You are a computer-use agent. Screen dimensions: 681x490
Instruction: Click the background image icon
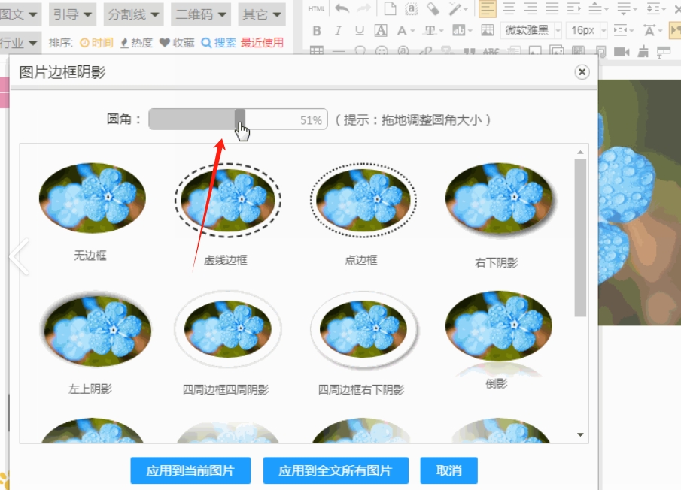pyautogui.click(x=488, y=30)
